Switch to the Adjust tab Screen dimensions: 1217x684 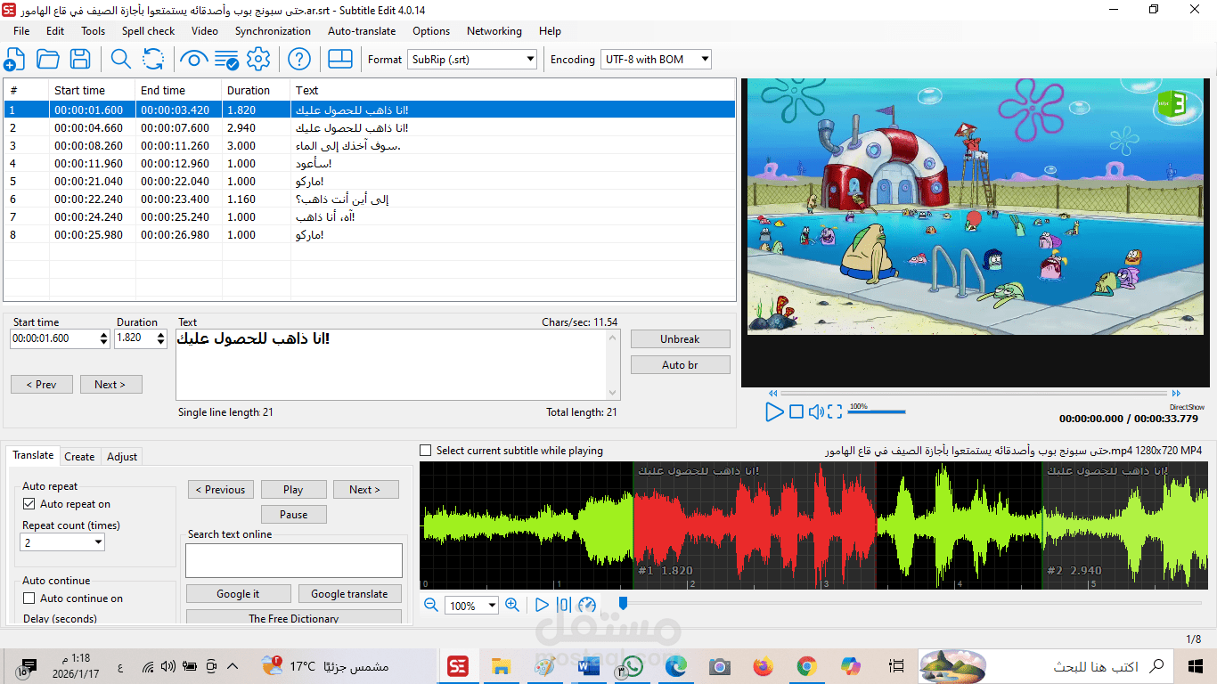tap(122, 457)
